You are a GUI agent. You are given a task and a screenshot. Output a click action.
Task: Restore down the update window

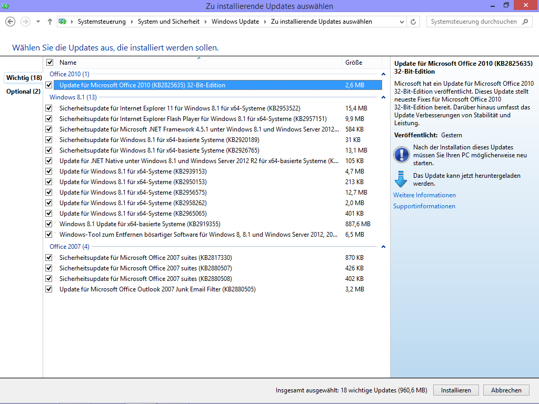point(506,5)
